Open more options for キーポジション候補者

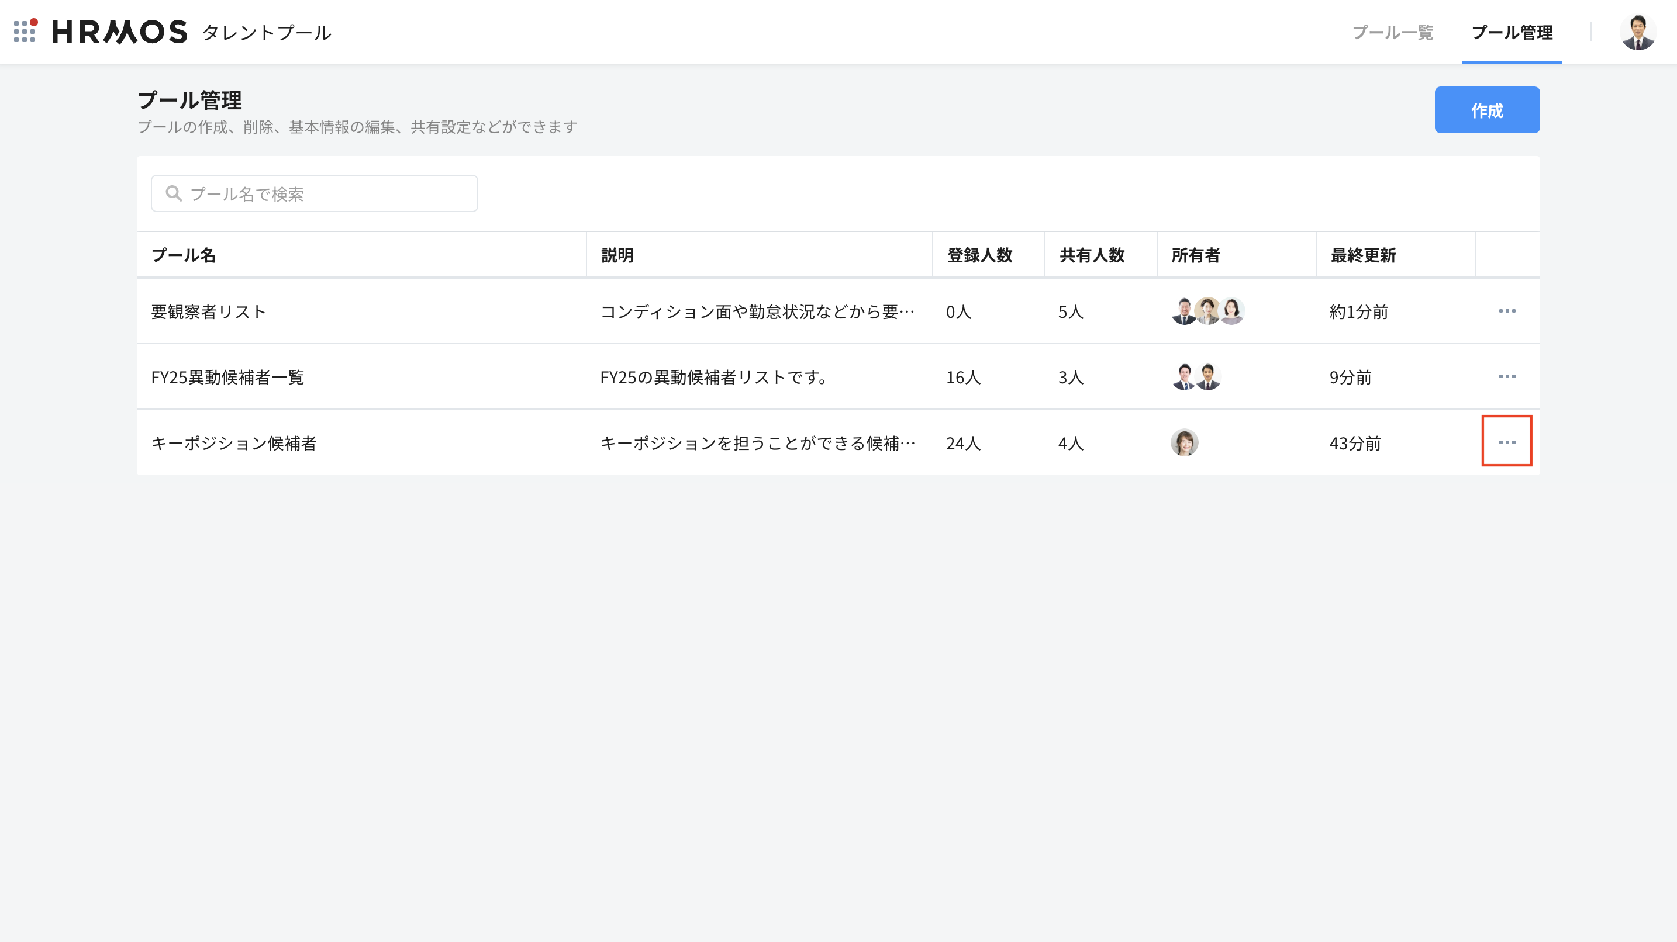click(1506, 442)
